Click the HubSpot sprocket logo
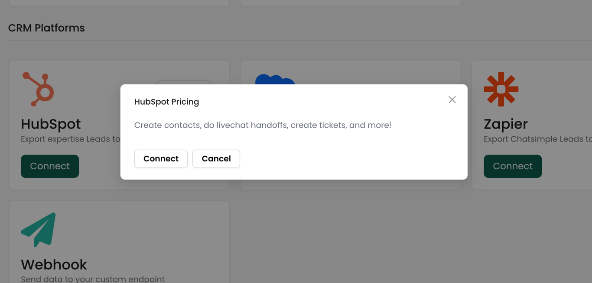 click(x=39, y=89)
